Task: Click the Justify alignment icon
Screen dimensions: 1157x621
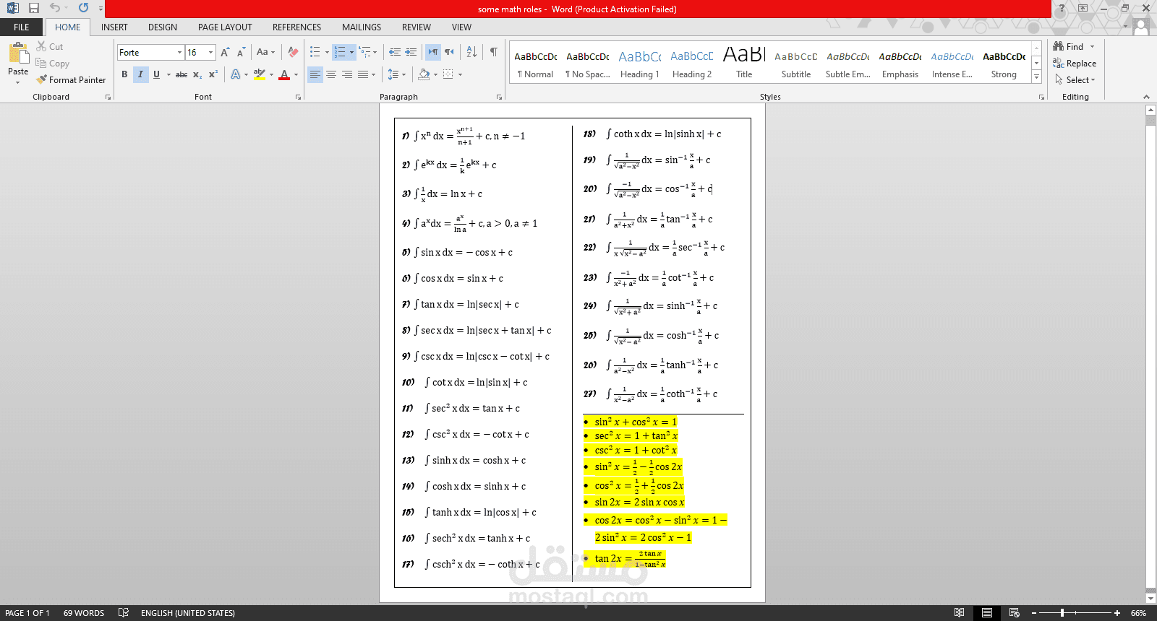Action: tap(363, 74)
